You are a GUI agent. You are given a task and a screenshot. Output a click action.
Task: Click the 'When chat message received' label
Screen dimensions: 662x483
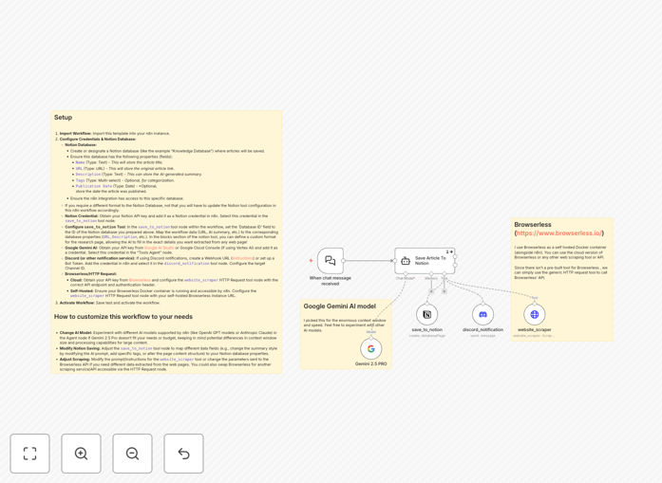pos(331,281)
